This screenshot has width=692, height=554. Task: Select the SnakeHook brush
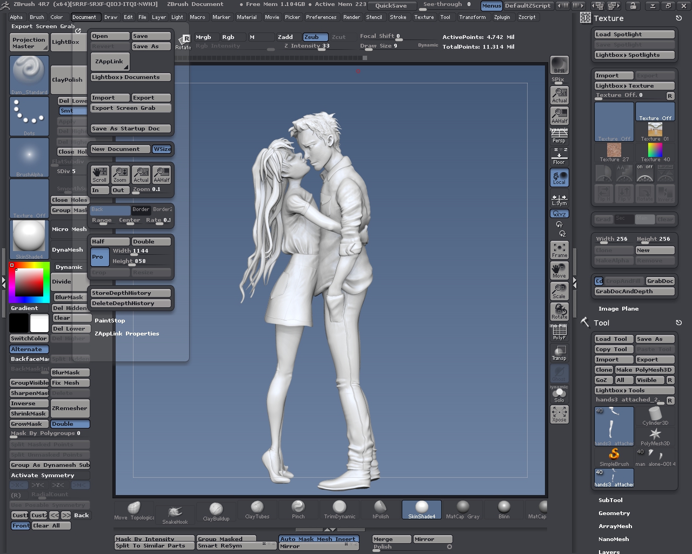[x=175, y=514]
